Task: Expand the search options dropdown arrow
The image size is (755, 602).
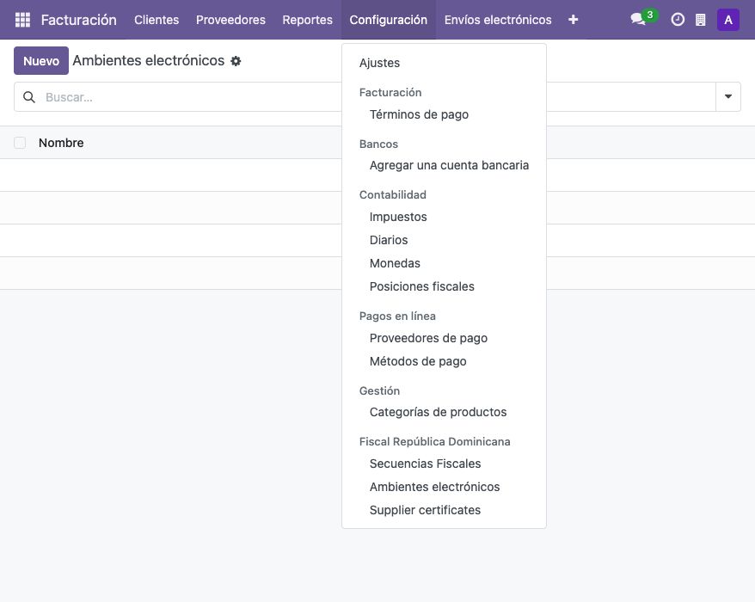Action: pos(728,97)
